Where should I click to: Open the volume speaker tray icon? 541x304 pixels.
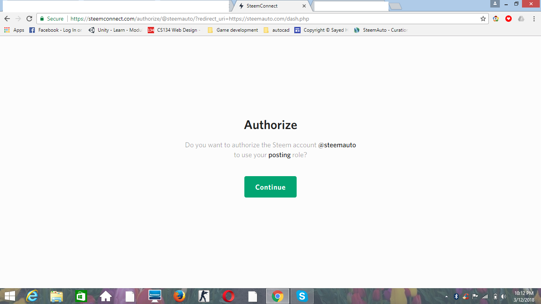tap(504, 296)
